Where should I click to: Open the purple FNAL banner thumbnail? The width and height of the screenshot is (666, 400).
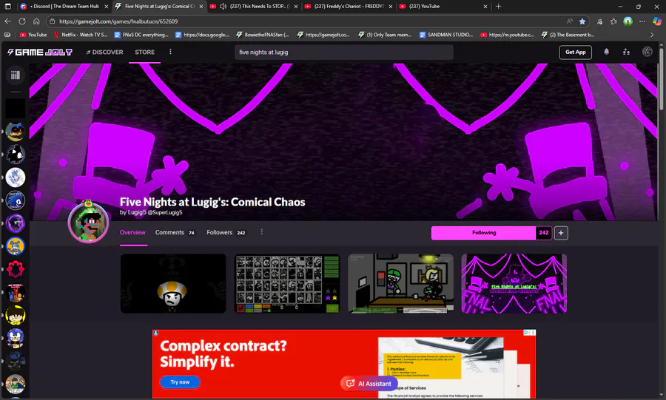coord(514,284)
